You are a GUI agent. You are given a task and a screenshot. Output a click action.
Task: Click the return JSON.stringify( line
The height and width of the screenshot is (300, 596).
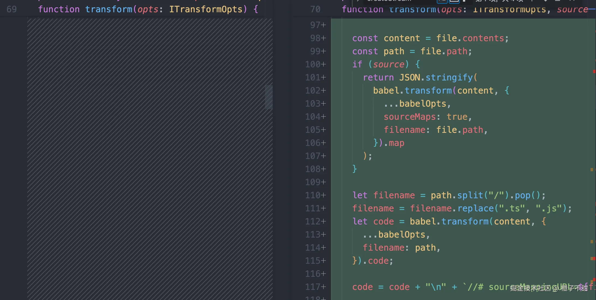tap(420, 77)
